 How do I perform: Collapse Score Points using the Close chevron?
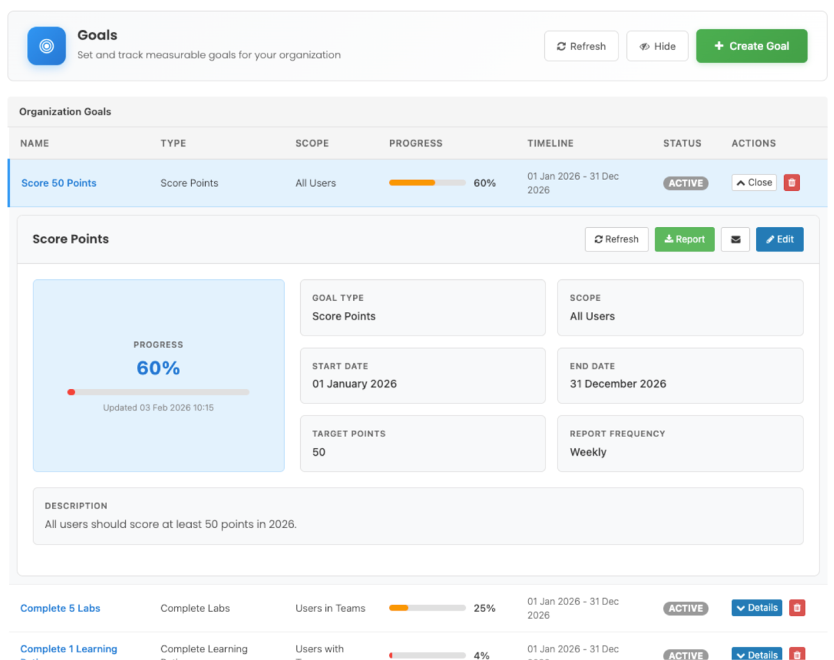[753, 182]
